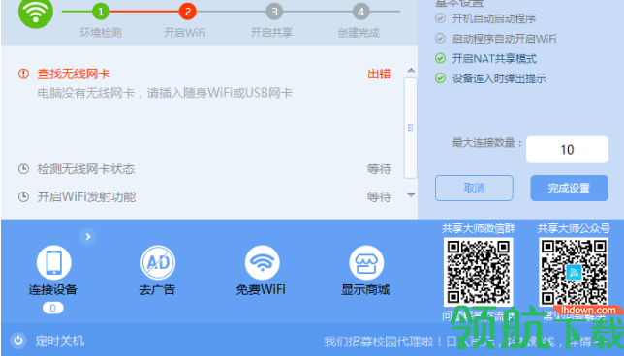
Task: Select step 3 开启共享 circle
Action: 274,12
